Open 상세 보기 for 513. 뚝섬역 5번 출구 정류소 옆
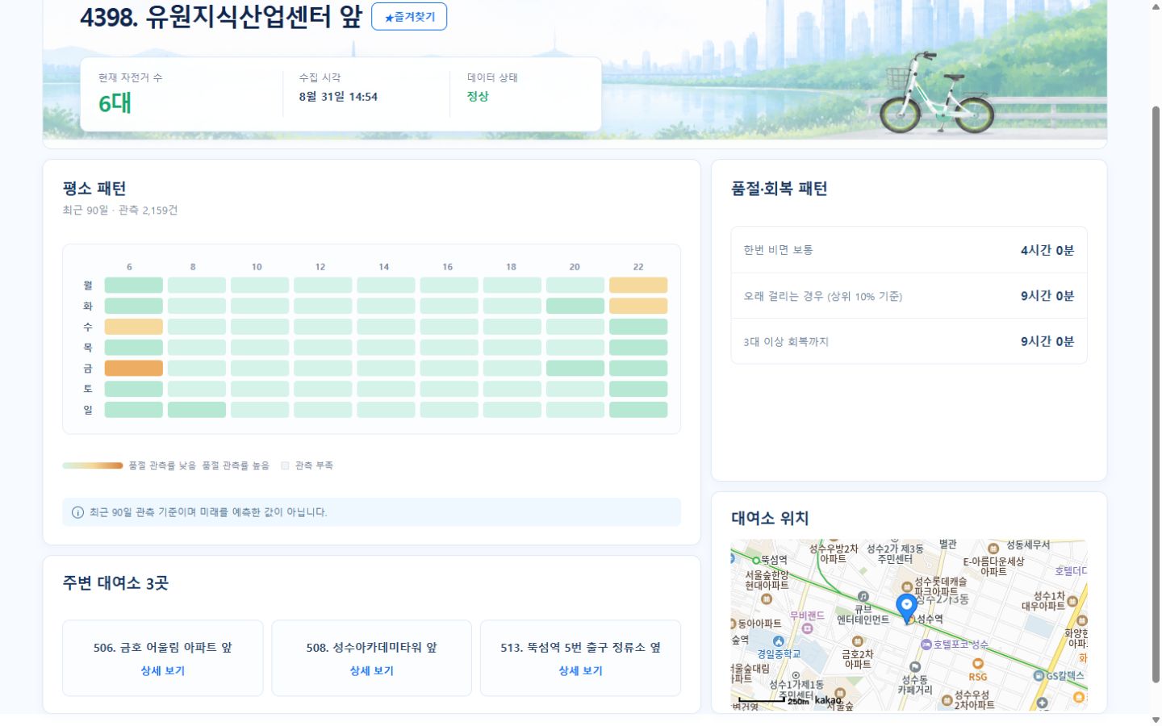 click(x=580, y=670)
